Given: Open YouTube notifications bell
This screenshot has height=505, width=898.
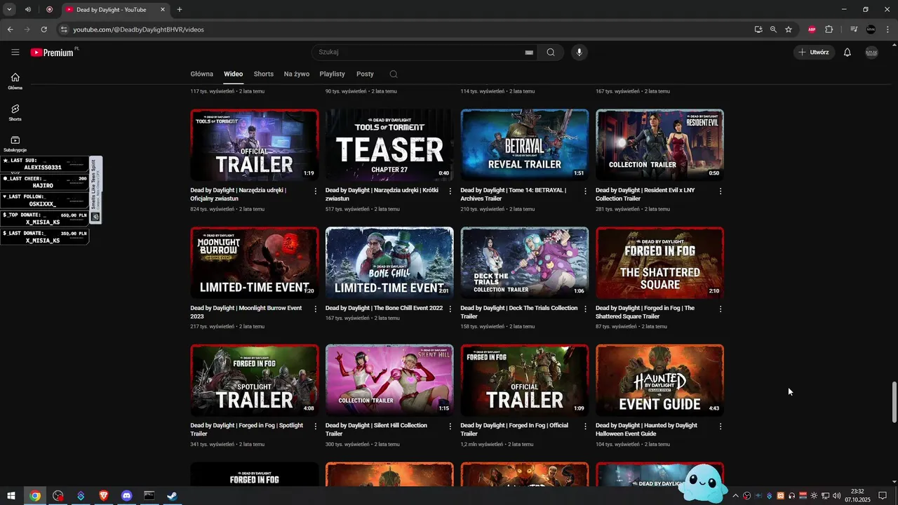Looking at the screenshot, I should 847,53.
